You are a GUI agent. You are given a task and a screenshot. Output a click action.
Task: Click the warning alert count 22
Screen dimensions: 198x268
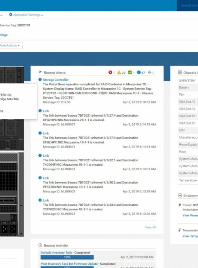[x=124, y=73]
